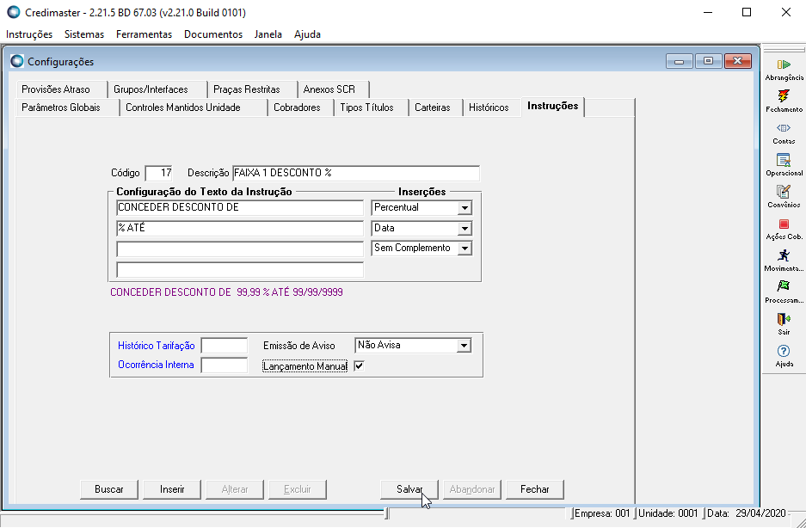Click the Inserir button
806x528 pixels.
pos(172,489)
